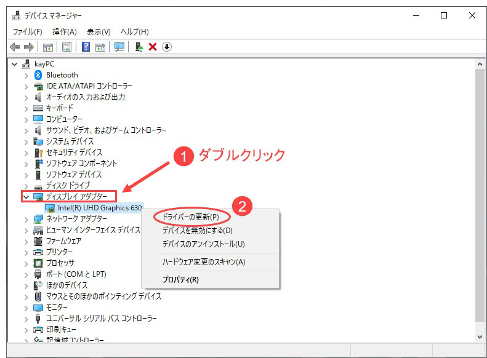Click the マウス pointing devices icon
487x358 pixels.
(38, 296)
